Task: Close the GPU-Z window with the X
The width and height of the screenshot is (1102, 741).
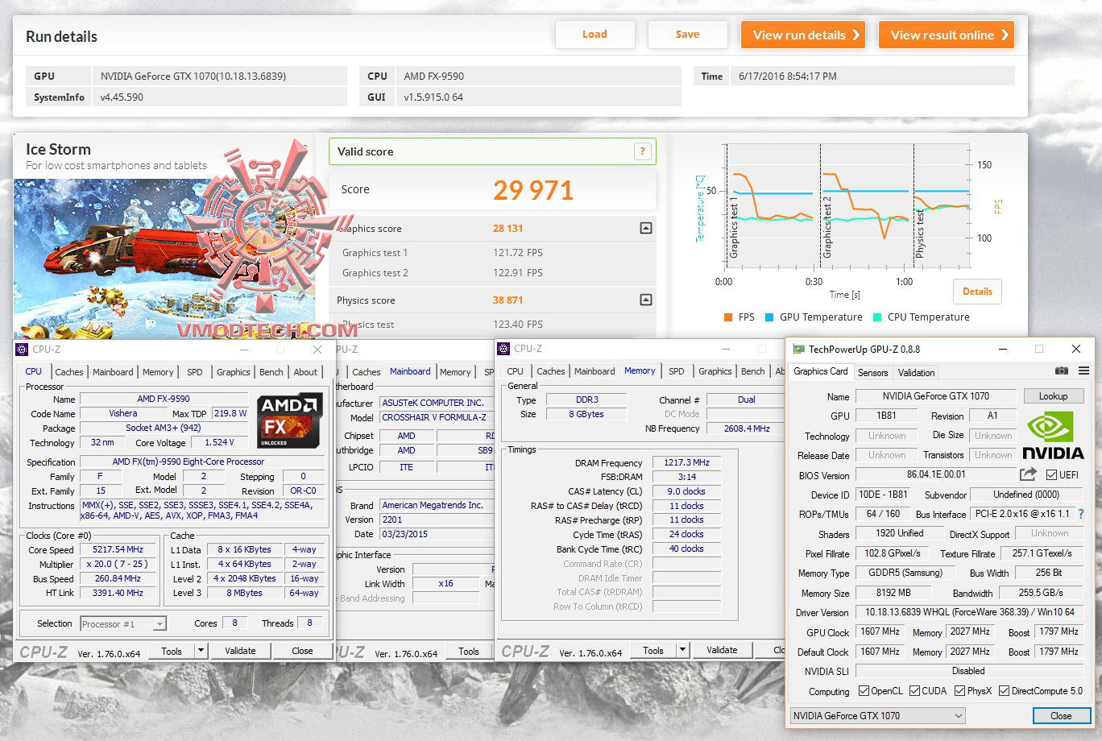Action: [x=1075, y=349]
